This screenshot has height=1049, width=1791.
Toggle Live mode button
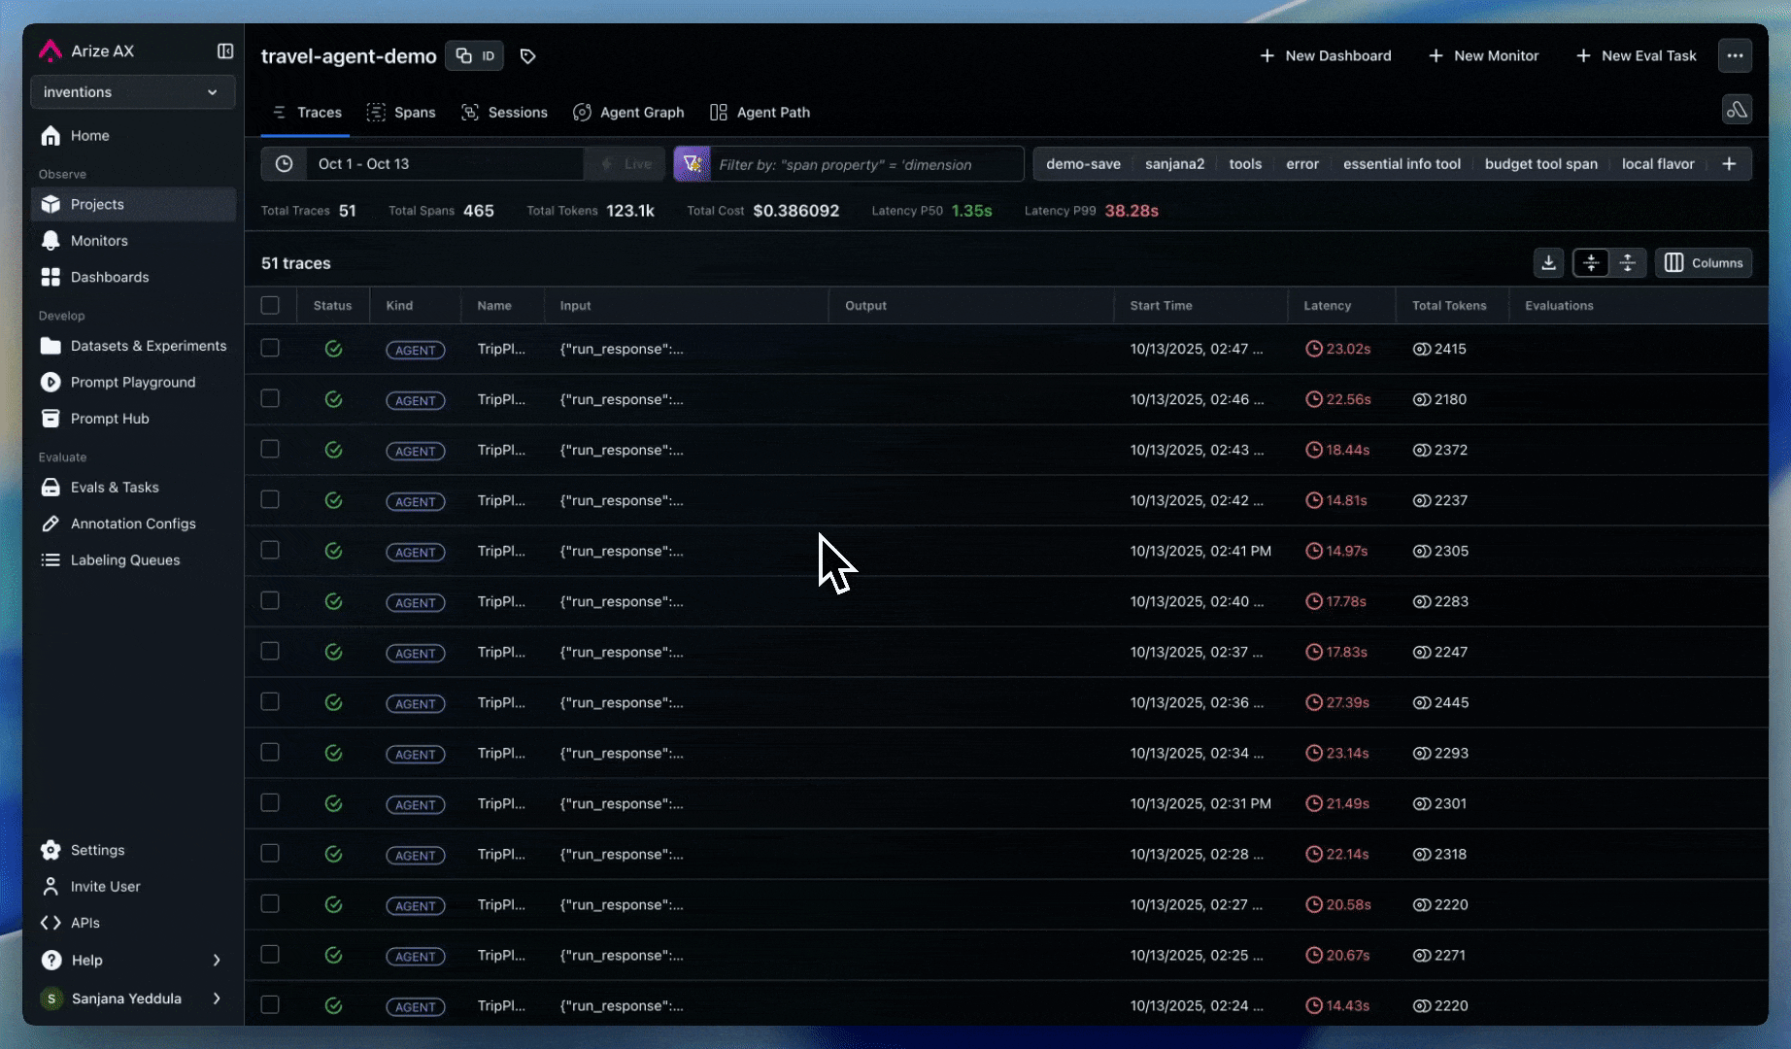click(x=625, y=164)
